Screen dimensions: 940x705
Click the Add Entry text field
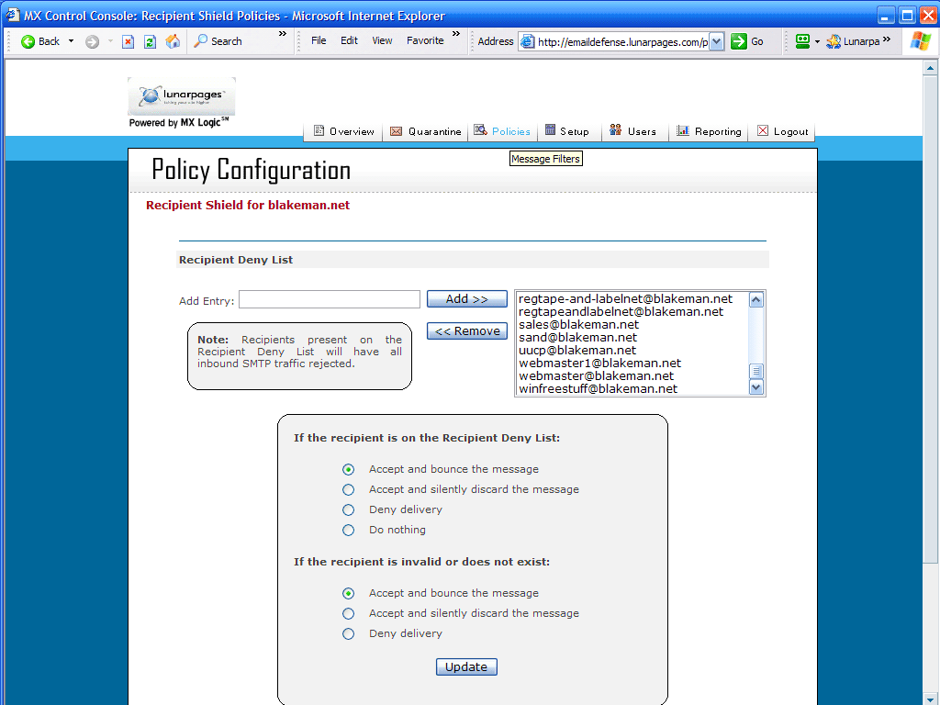(x=329, y=299)
